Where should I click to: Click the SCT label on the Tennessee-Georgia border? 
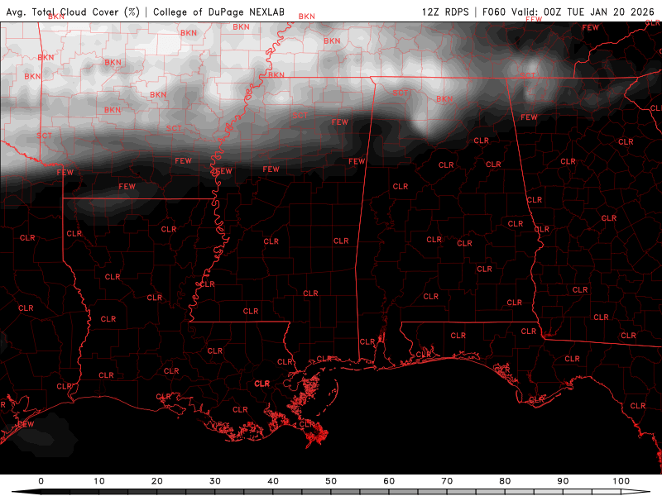point(527,75)
